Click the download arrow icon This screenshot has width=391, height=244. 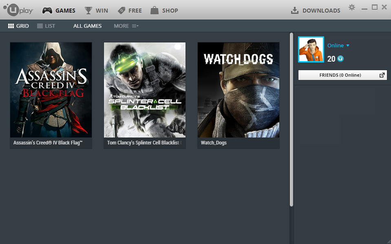tap(295, 11)
